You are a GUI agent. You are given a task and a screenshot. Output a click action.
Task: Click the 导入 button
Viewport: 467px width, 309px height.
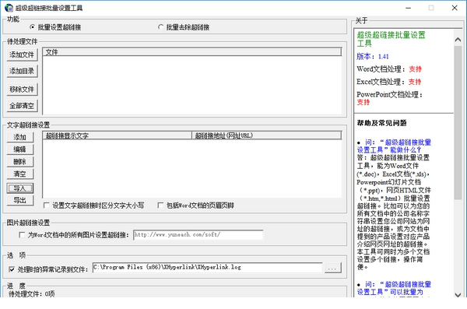pos(20,188)
